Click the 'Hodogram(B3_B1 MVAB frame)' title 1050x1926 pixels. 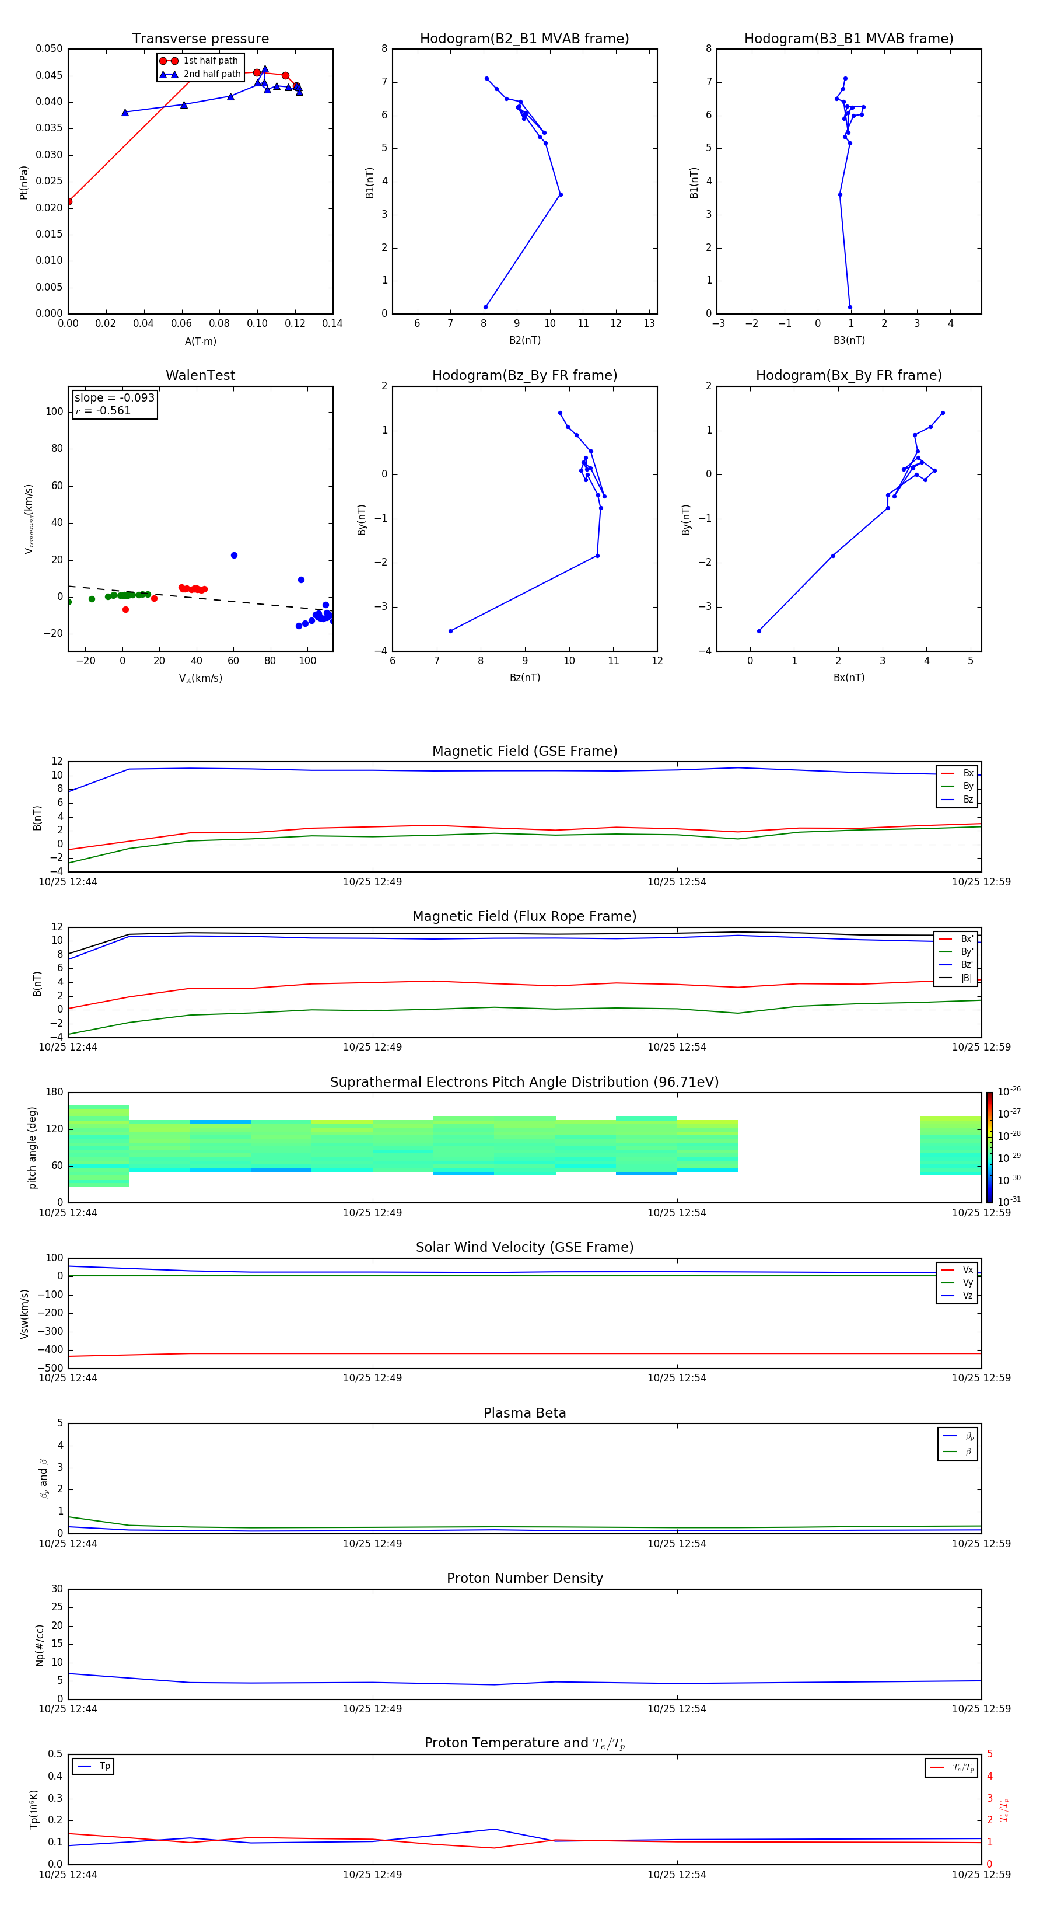[x=849, y=39]
